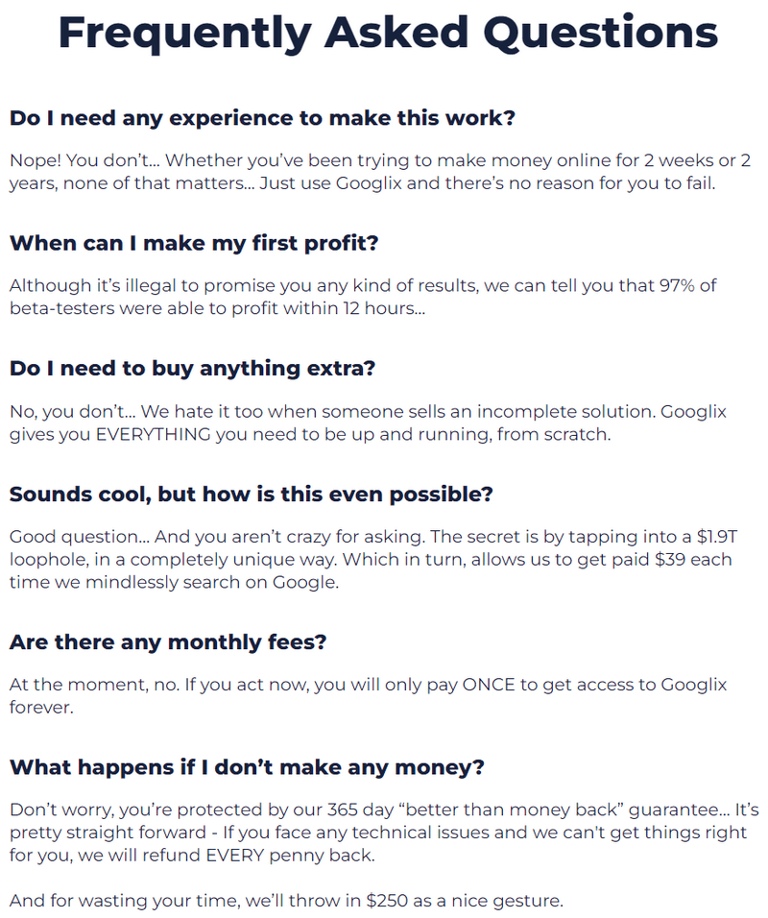The image size is (768, 918).
Task: Select the question about needing experience
Action: (x=262, y=118)
